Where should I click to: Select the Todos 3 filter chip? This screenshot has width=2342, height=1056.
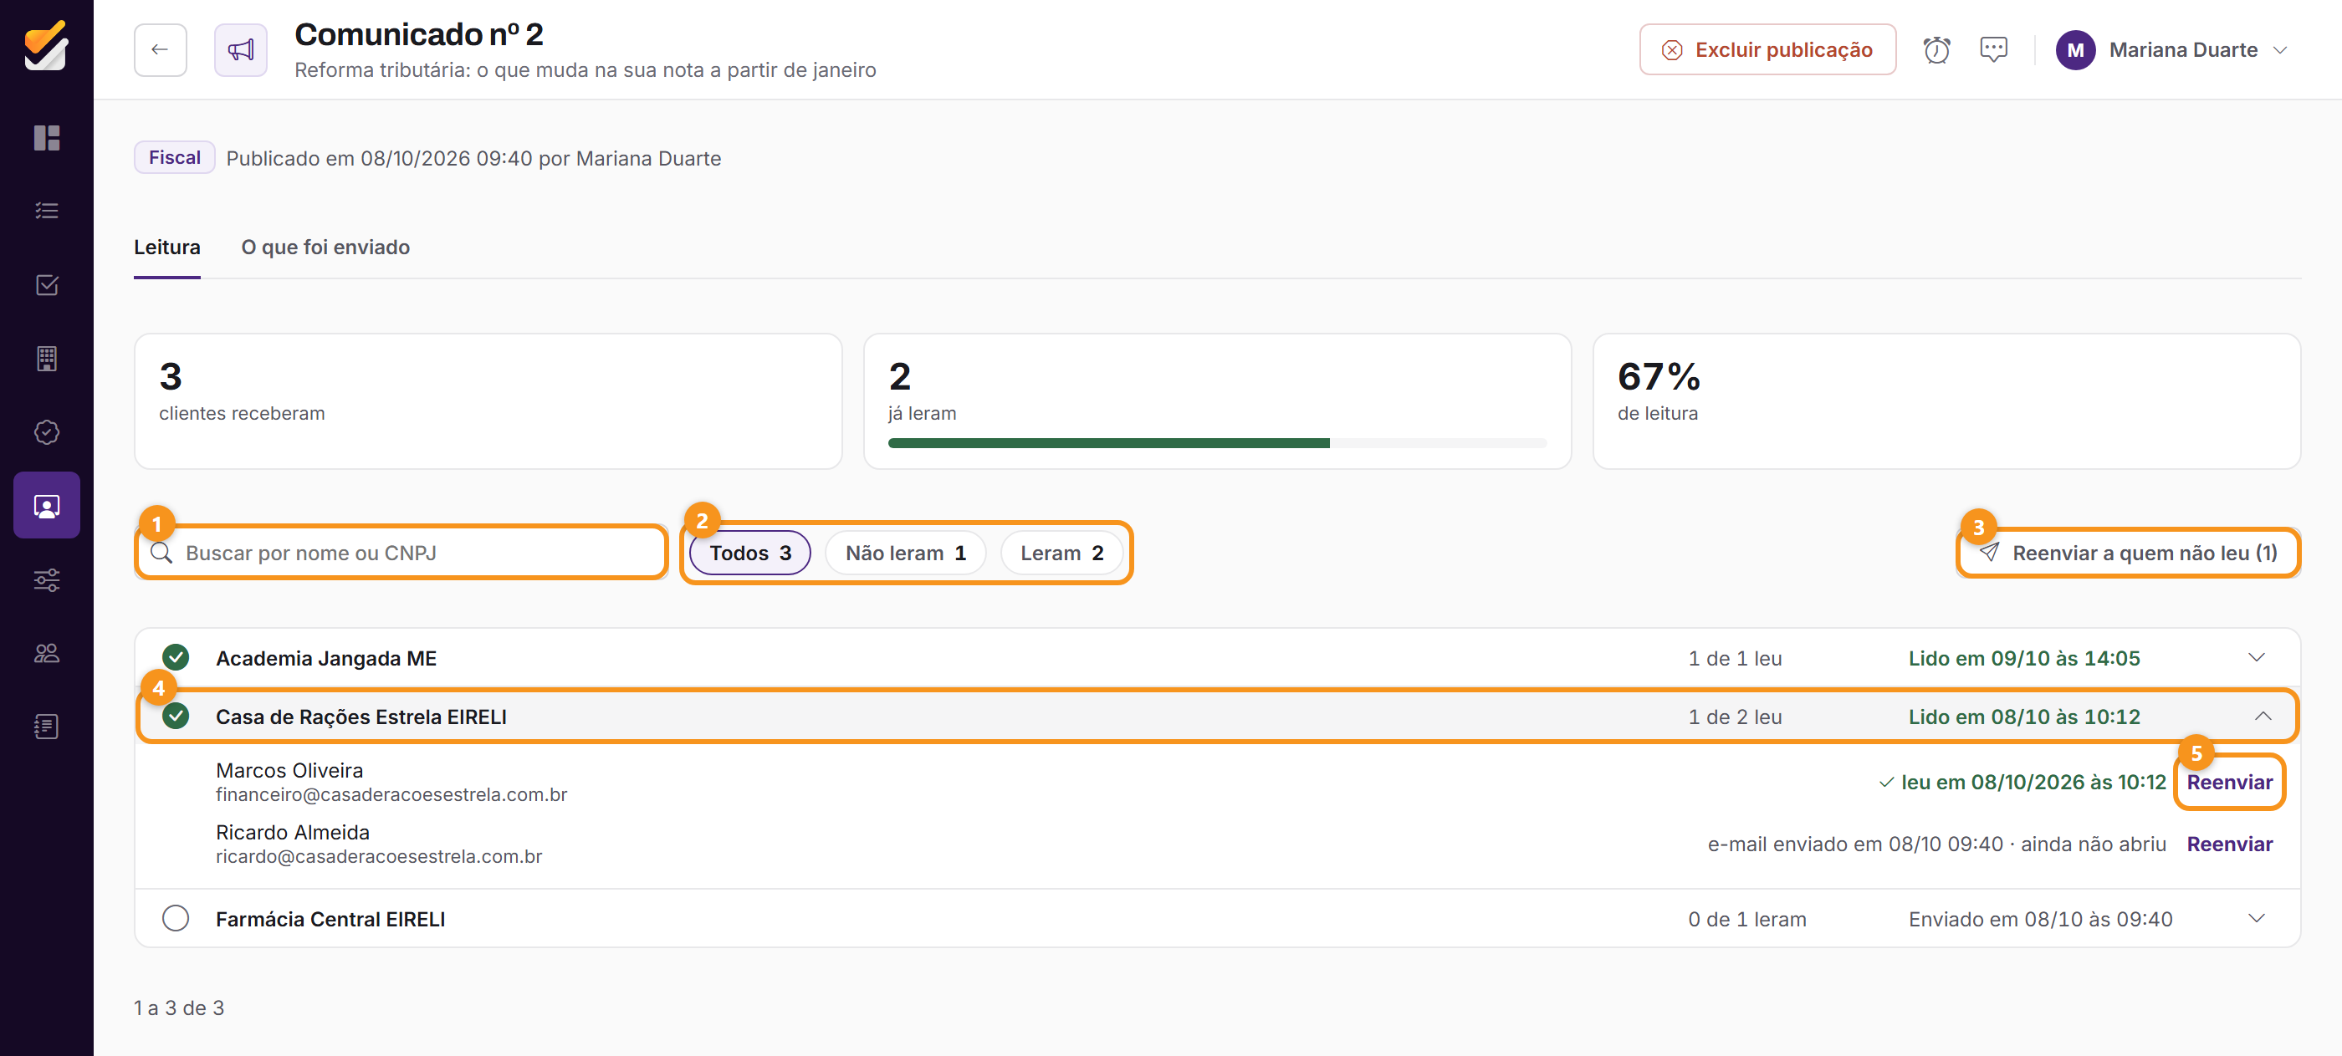750,553
